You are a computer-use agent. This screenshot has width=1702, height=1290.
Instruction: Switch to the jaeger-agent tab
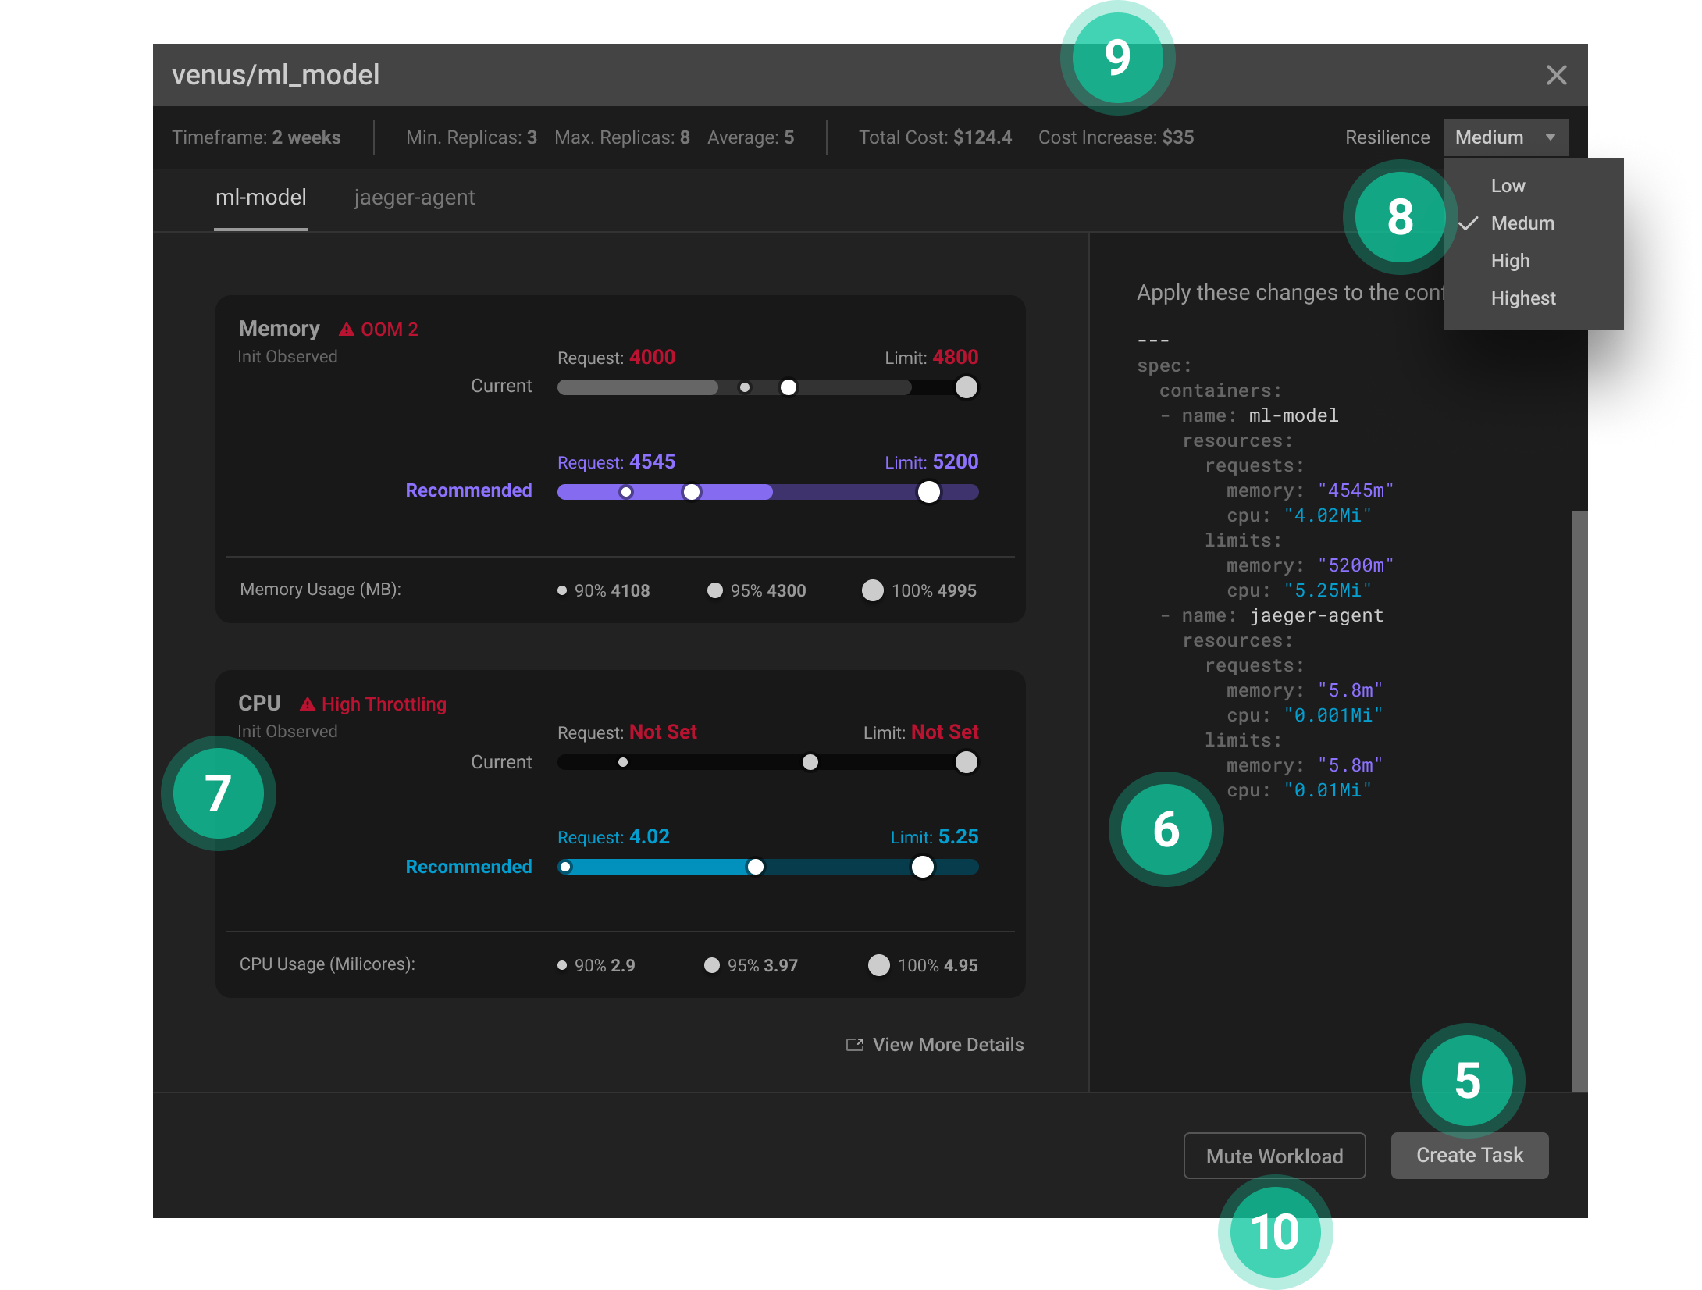[x=414, y=198]
